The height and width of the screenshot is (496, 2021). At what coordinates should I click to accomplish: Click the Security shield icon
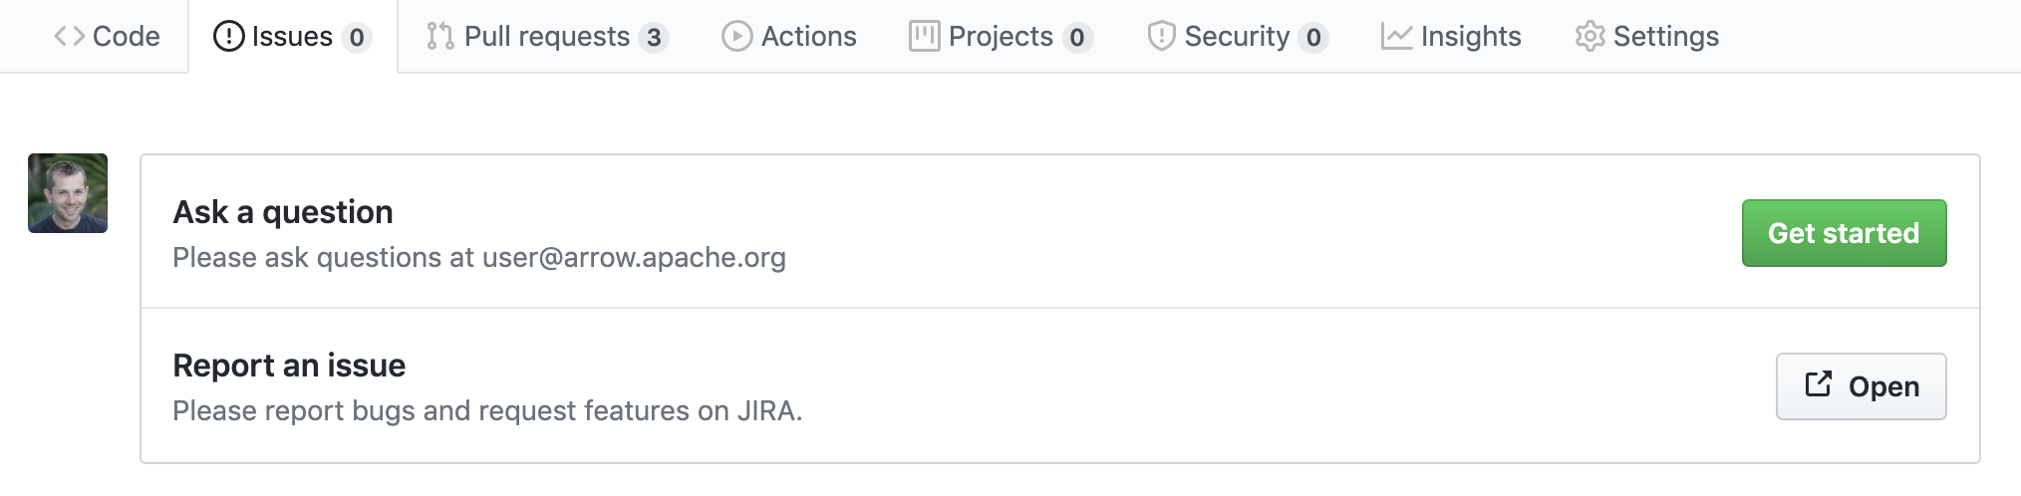[1161, 37]
